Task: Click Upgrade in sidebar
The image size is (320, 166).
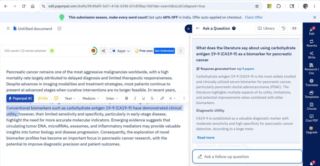Action: pyautogui.click(x=312, y=130)
